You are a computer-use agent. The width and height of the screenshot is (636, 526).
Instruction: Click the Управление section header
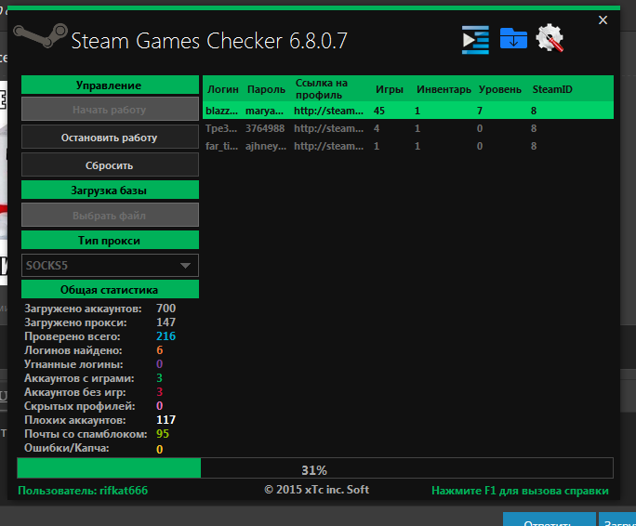pos(110,85)
